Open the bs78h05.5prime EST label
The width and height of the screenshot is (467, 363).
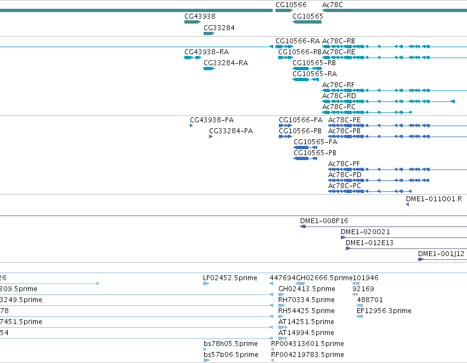pos(230,344)
